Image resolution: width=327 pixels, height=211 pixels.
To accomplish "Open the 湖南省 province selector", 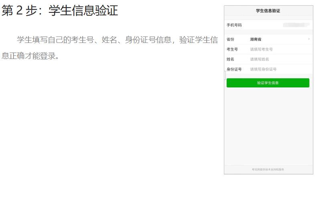I will (256, 39).
